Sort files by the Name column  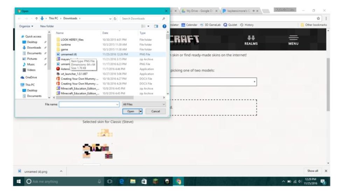click(x=60, y=33)
